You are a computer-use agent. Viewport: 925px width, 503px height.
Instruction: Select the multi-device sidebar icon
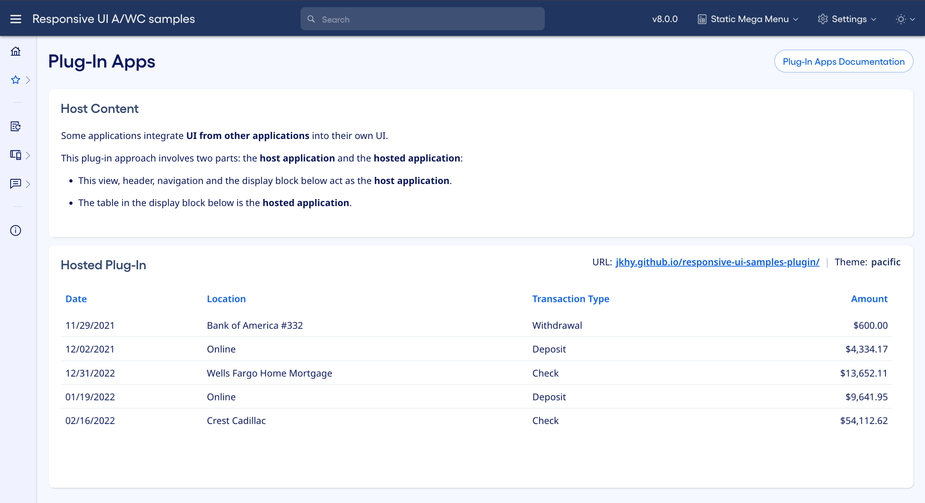tap(15, 155)
